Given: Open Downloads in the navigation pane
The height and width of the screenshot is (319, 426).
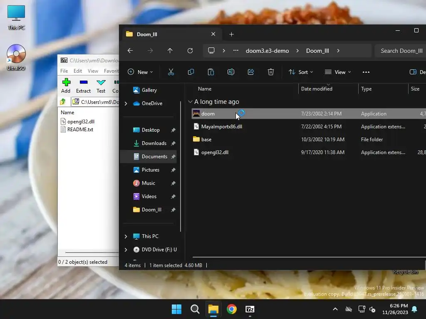Looking at the screenshot, I should click(154, 143).
